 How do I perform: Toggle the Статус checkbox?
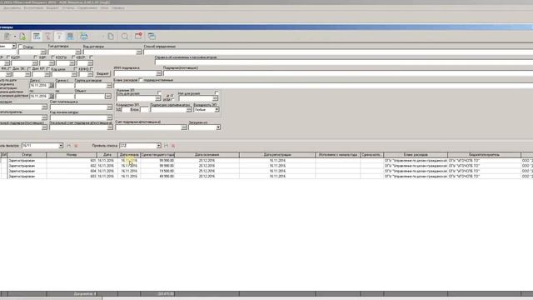pyautogui.click(x=20, y=47)
